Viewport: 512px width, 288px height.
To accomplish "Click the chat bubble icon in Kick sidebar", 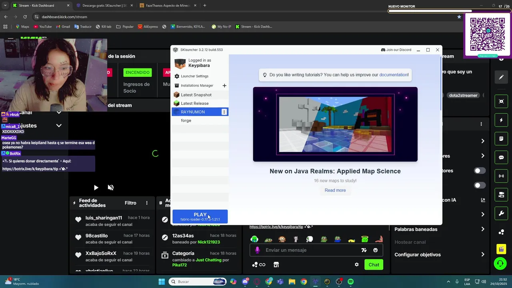I will click(501, 158).
